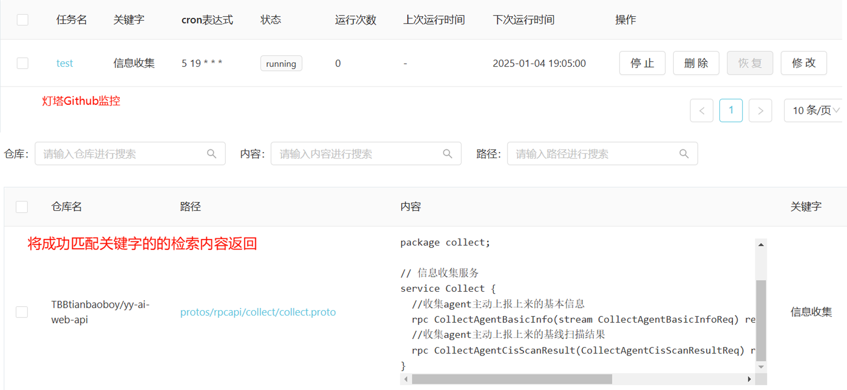Click right arrow of code horizontal scrollbar
This screenshot has width=847, height=390.
click(x=749, y=379)
